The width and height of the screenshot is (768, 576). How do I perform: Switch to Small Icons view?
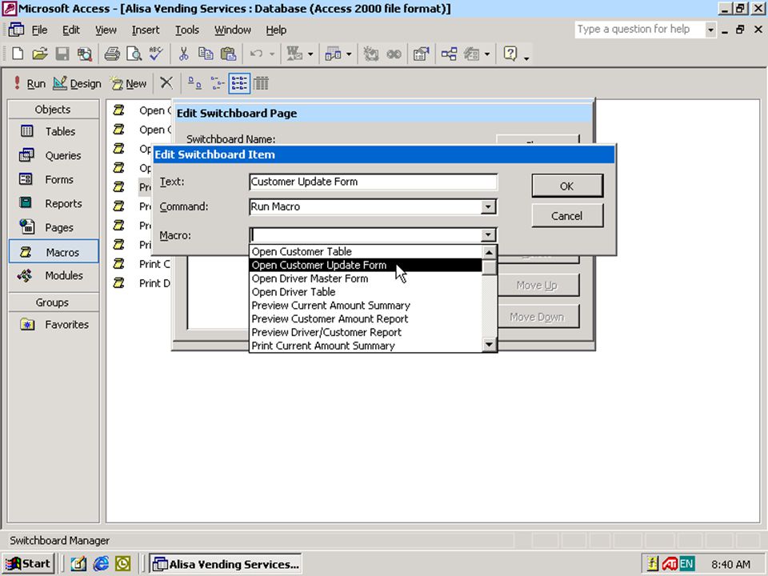coord(217,83)
